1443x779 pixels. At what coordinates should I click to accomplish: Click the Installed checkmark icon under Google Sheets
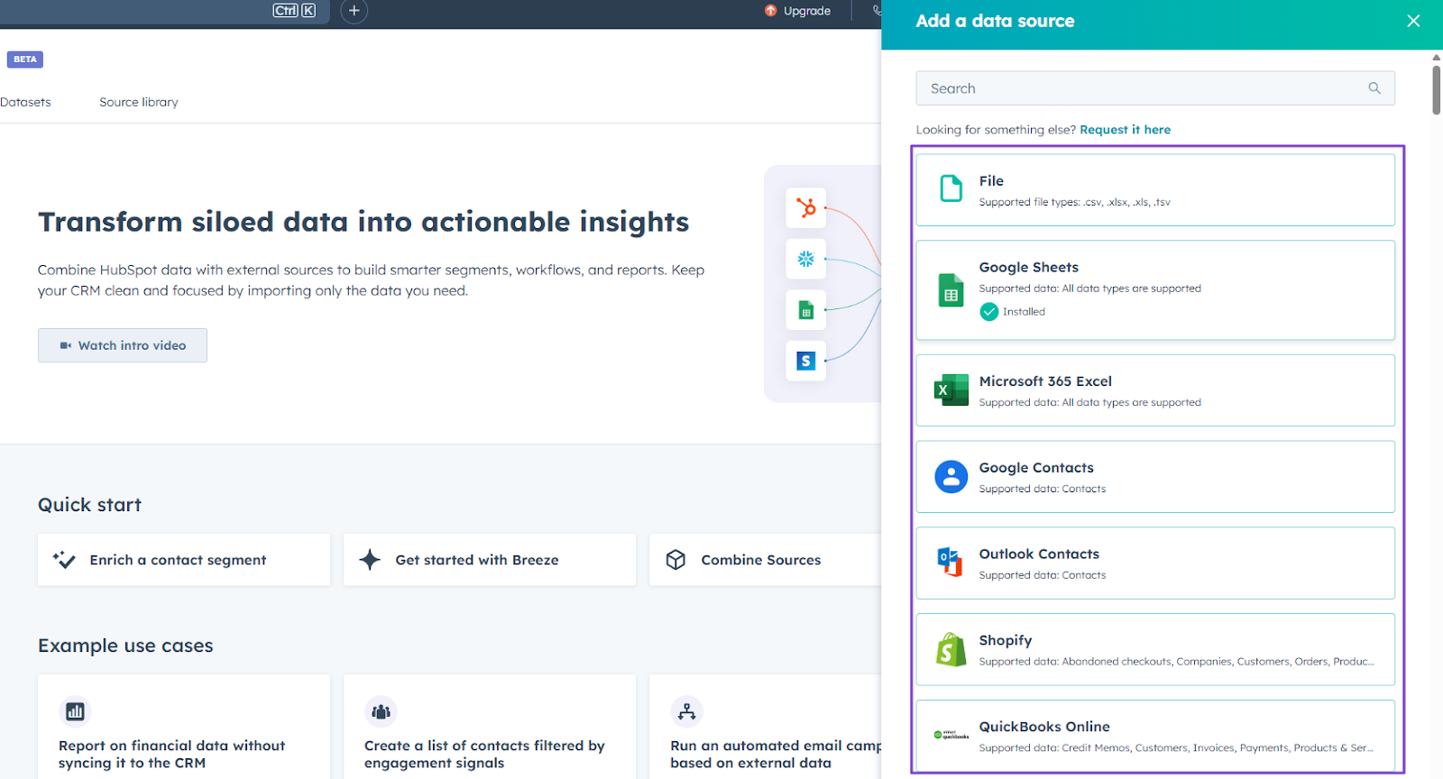point(989,312)
